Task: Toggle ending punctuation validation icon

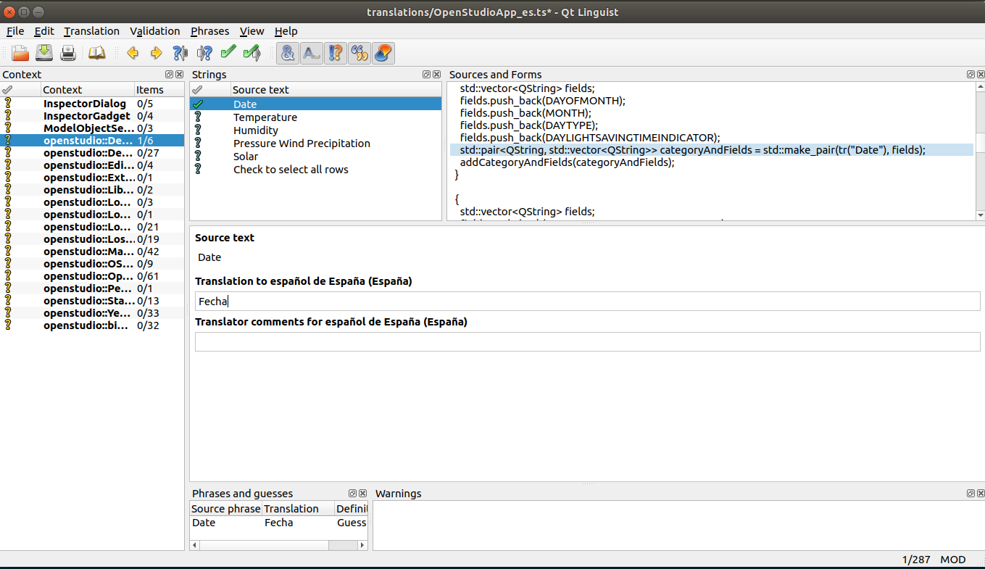Action: pos(336,53)
